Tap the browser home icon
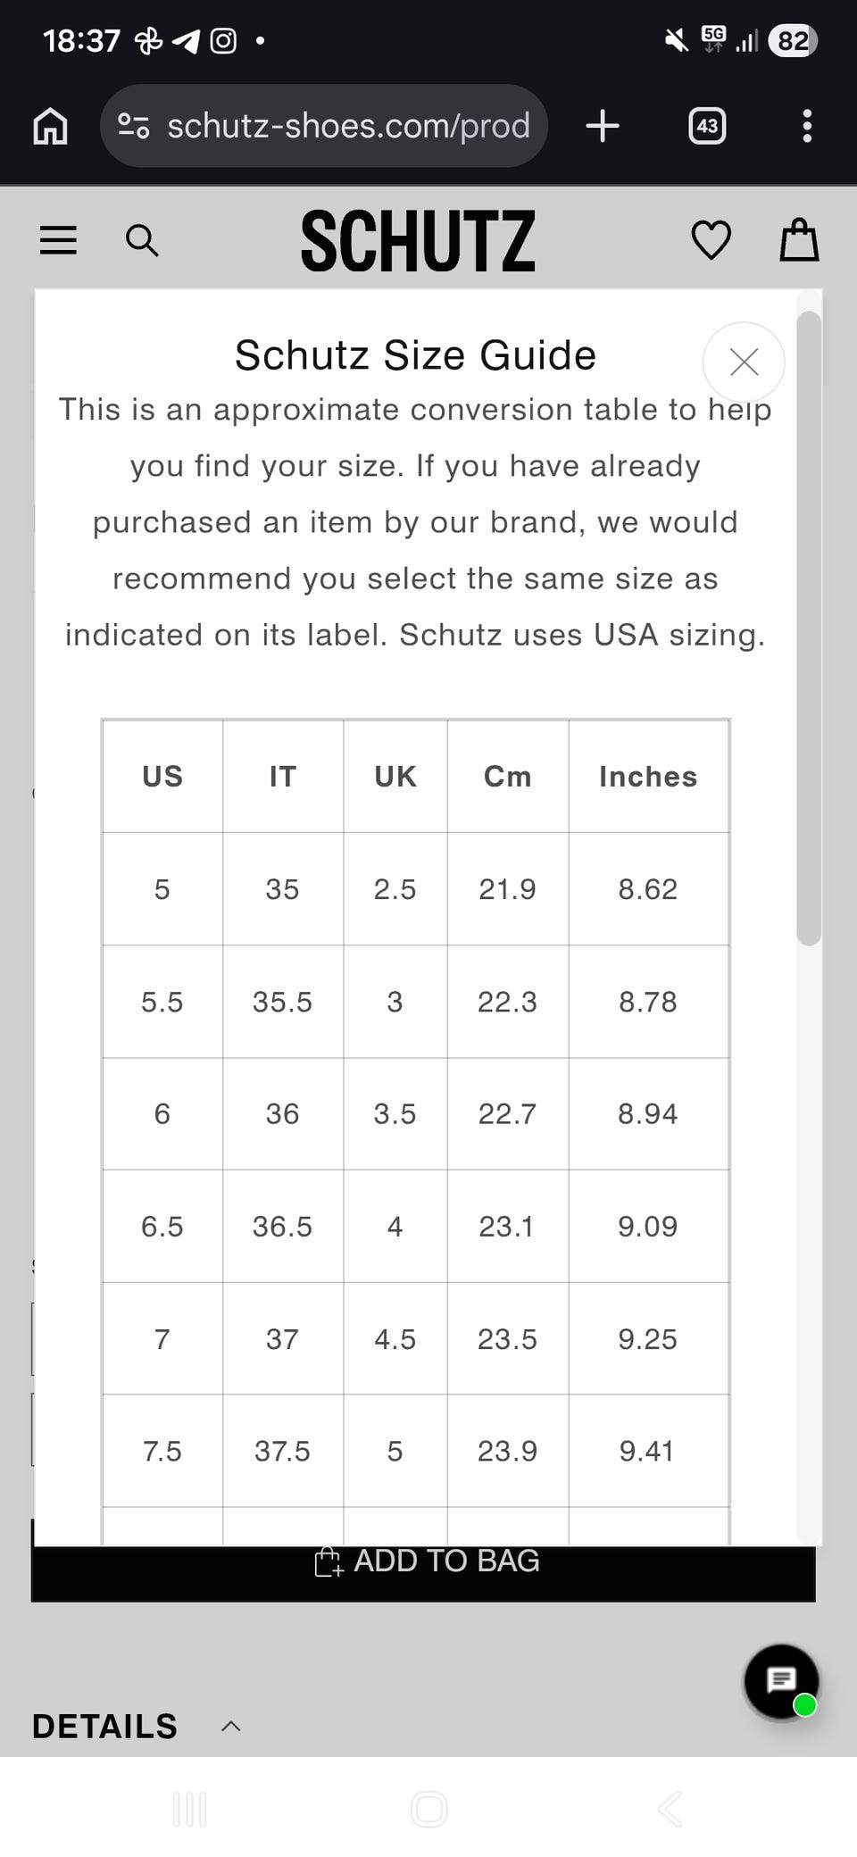 tap(50, 126)
